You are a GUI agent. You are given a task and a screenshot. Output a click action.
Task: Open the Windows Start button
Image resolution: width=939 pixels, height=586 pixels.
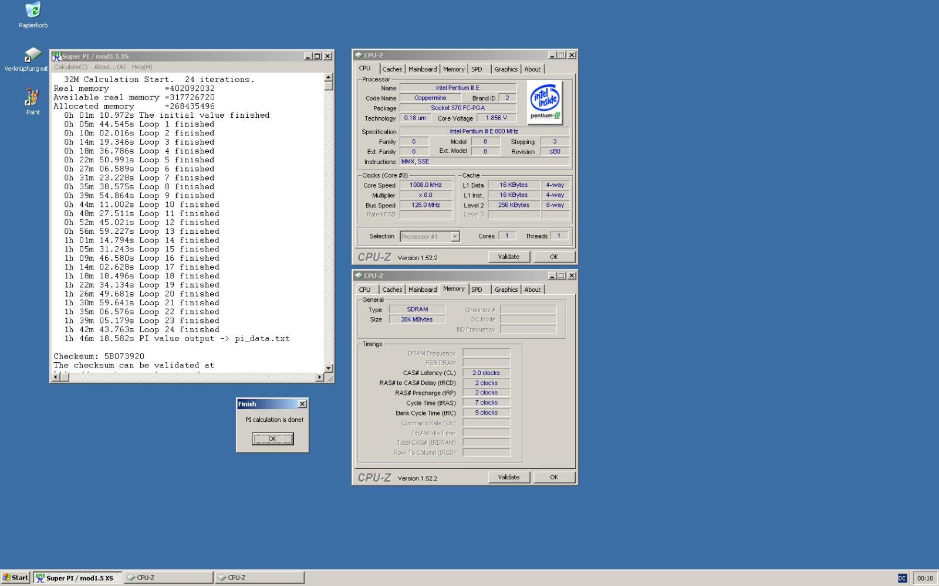(x=15, y=578)
